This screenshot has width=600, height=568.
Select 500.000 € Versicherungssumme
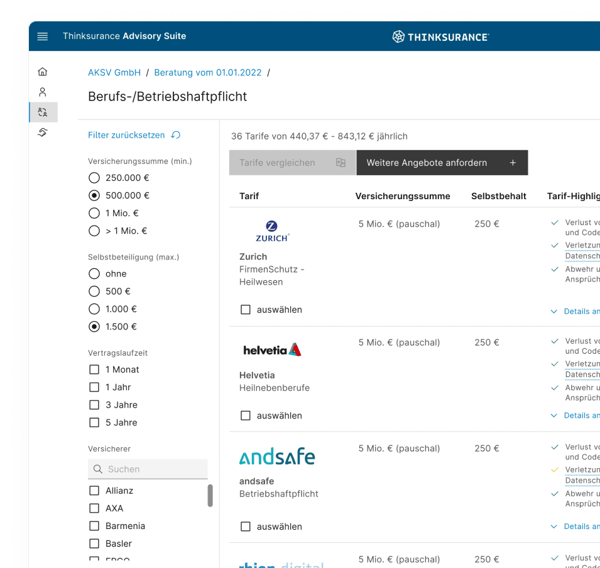[x=94, y=195]
